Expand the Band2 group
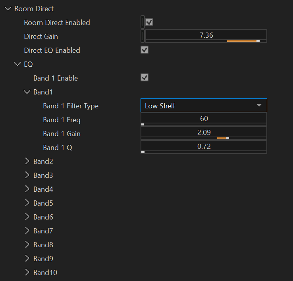The width and height of the screenshot is (293, 281). 27,161
